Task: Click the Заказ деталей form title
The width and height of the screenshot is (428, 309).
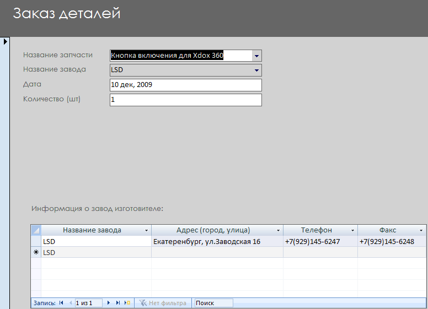Action: (67, 13)
